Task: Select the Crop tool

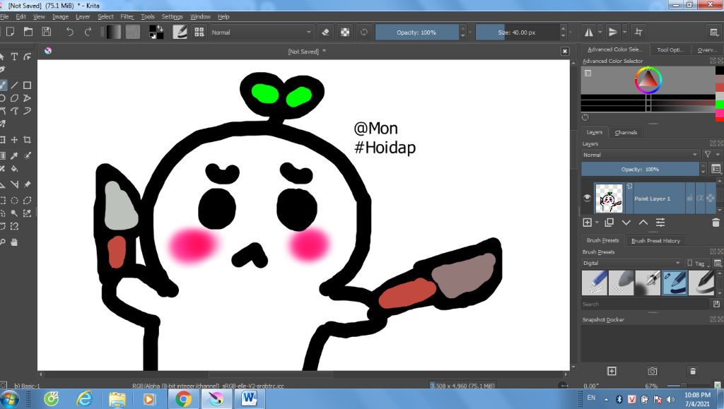Action: coord(28,140)
